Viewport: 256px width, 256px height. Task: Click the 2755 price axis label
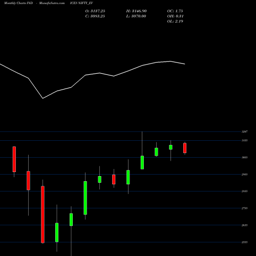click(x=245, y=208)
